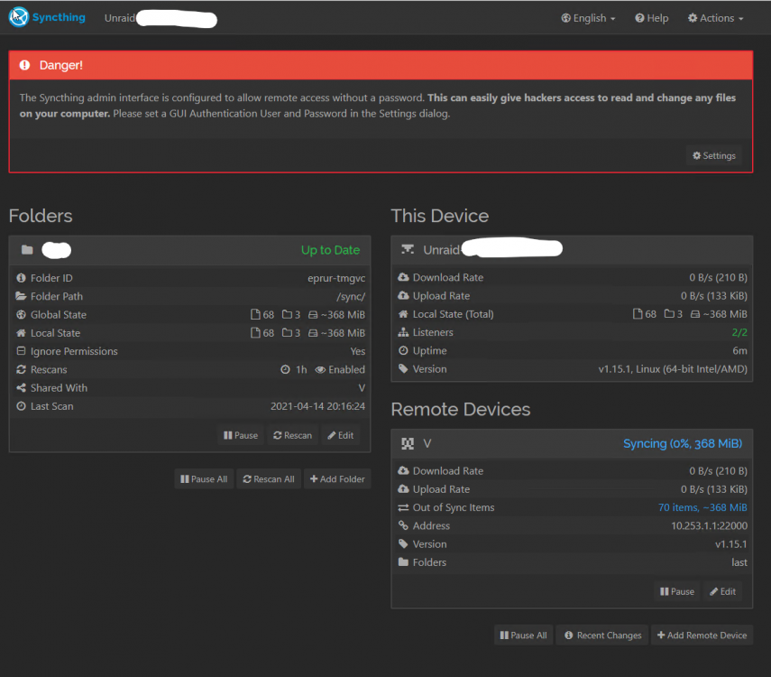Click the /sync/ folder path value
The image size is (771, 677).
click(351, 296)
